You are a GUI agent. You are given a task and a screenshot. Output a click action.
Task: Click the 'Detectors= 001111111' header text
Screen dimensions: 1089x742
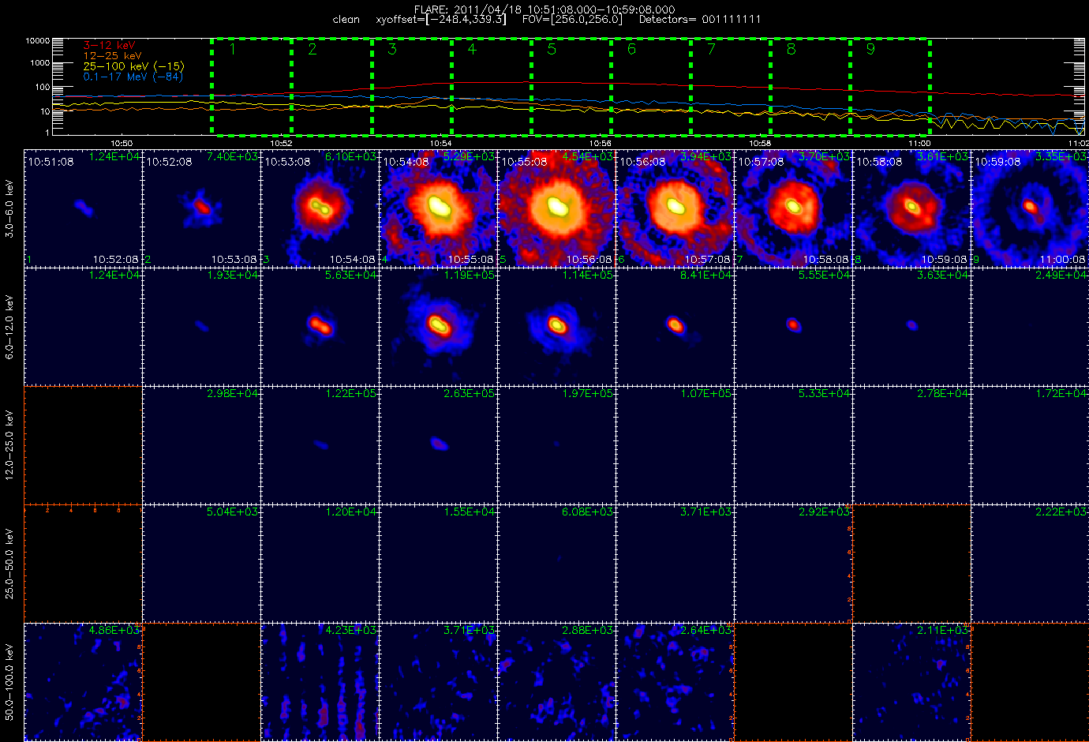pos(700,20)
